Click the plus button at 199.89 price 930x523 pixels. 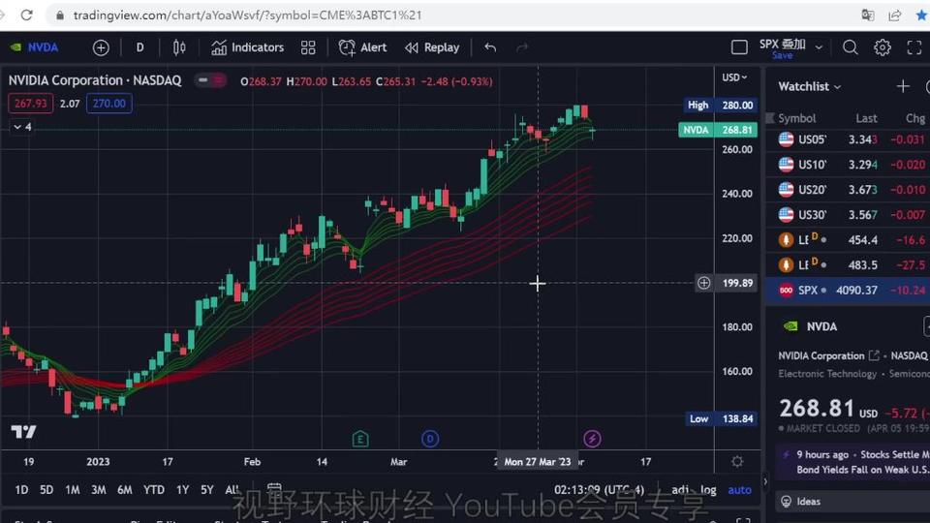[x=703, y=283]
